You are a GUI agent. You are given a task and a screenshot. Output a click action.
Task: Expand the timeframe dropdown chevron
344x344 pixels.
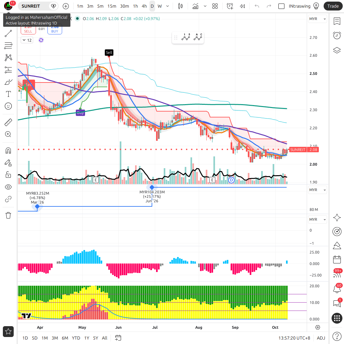click(168, 6)
